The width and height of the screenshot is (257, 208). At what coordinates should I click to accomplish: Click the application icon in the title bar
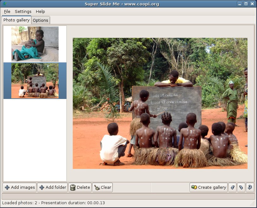coord(4,4)
